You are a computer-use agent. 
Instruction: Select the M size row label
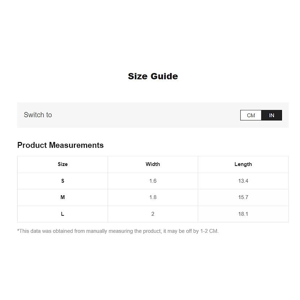pyautogui.click(x=62, y=197)
